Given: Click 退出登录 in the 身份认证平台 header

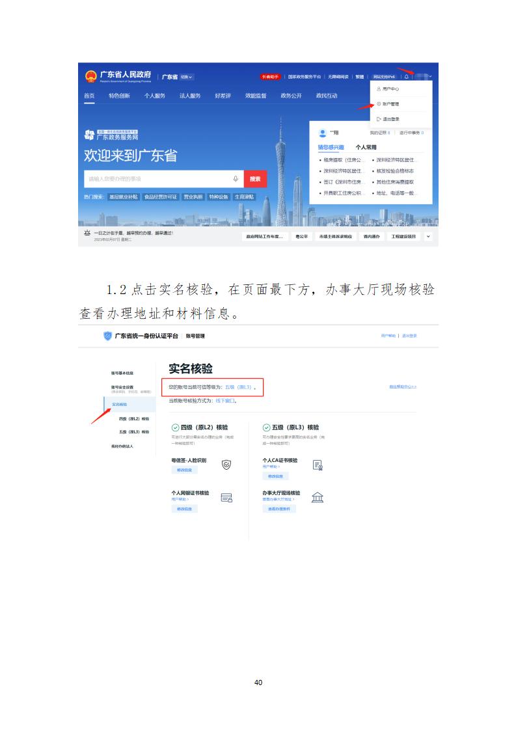Looking at the screenshot, I should point(409,336).
